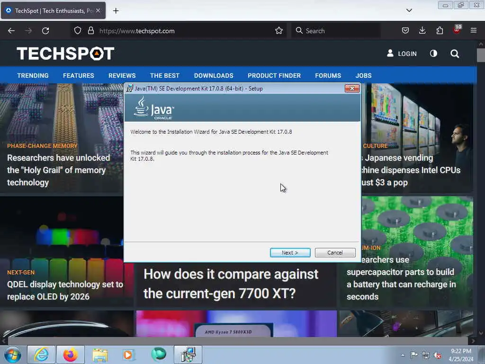Cancel the Java SE Development Kit setup
The image size is (485, 364).
point(335,253)
